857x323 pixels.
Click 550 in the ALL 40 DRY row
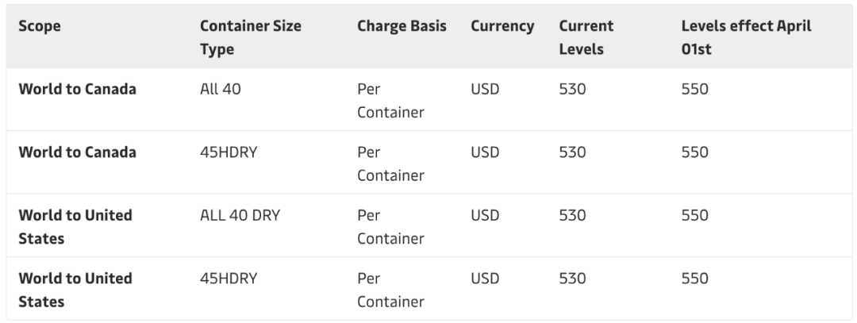pos(694,215)
